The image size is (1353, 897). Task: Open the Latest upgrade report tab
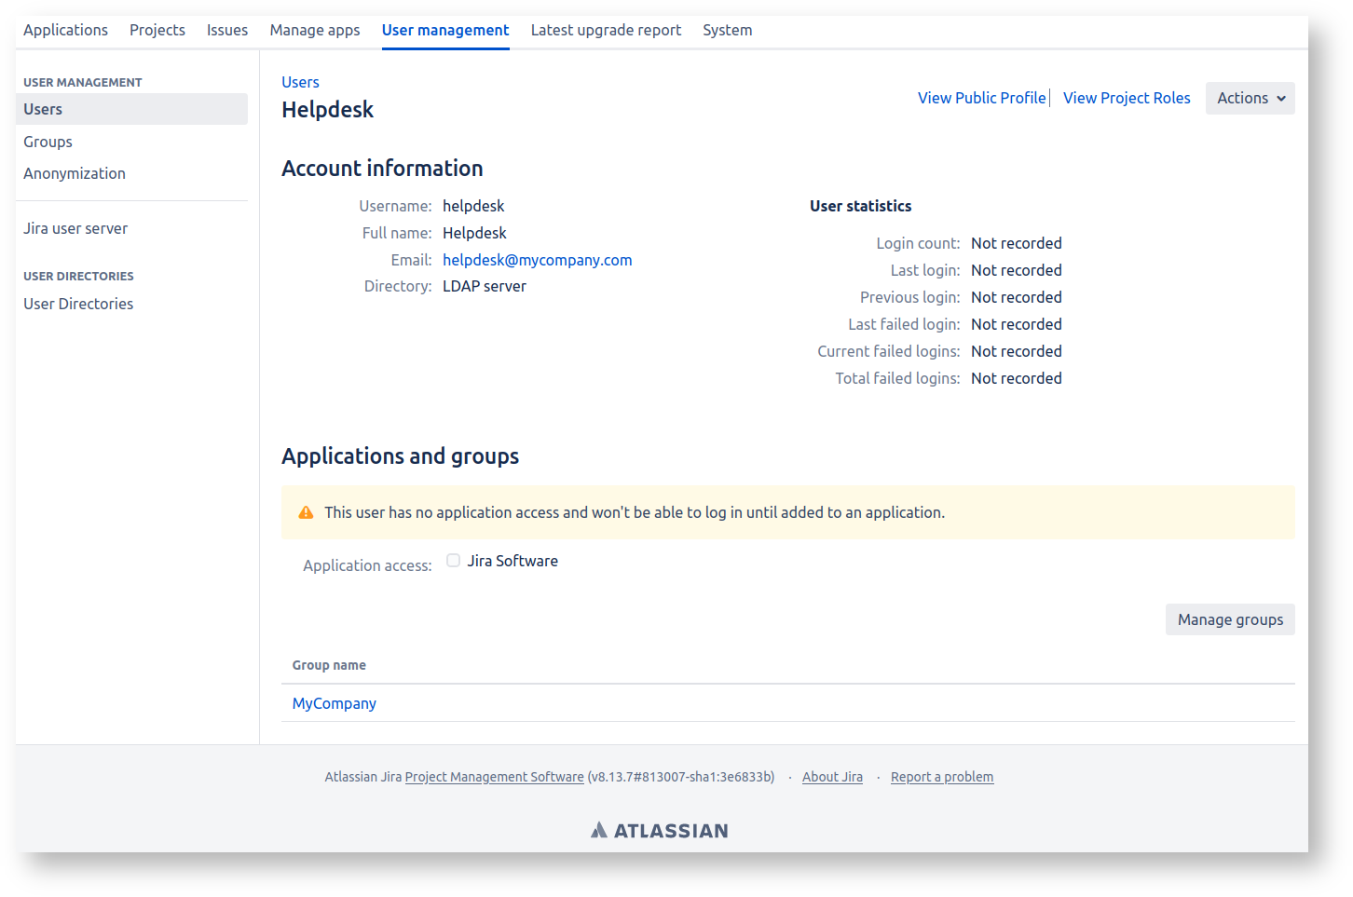tap(606, 30)
